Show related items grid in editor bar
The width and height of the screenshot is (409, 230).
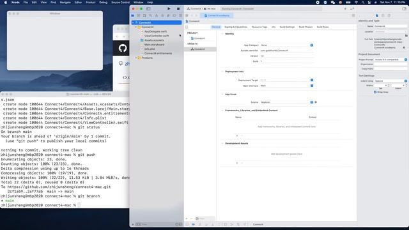pos(187,15)
